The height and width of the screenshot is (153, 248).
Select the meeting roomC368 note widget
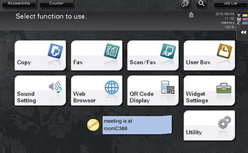[137, 125]
